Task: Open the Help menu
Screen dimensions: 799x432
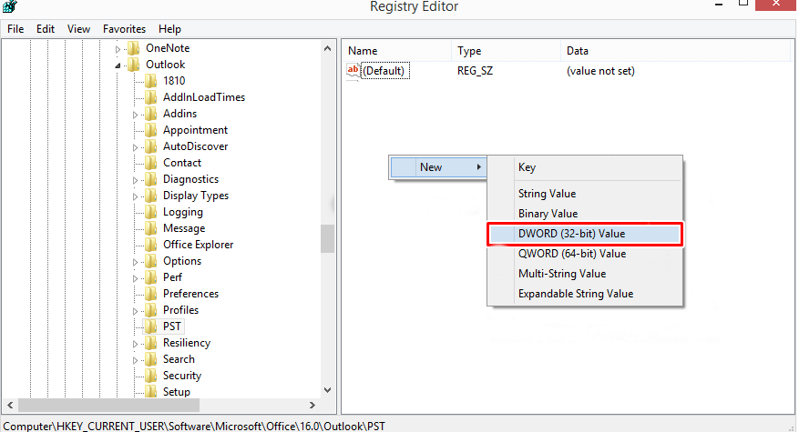Action: [169, 29]
